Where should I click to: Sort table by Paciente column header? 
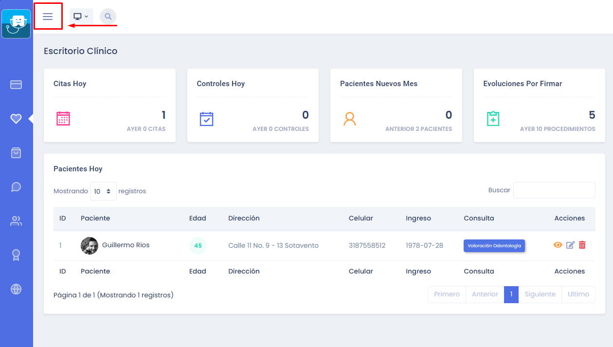pos(95,218)
